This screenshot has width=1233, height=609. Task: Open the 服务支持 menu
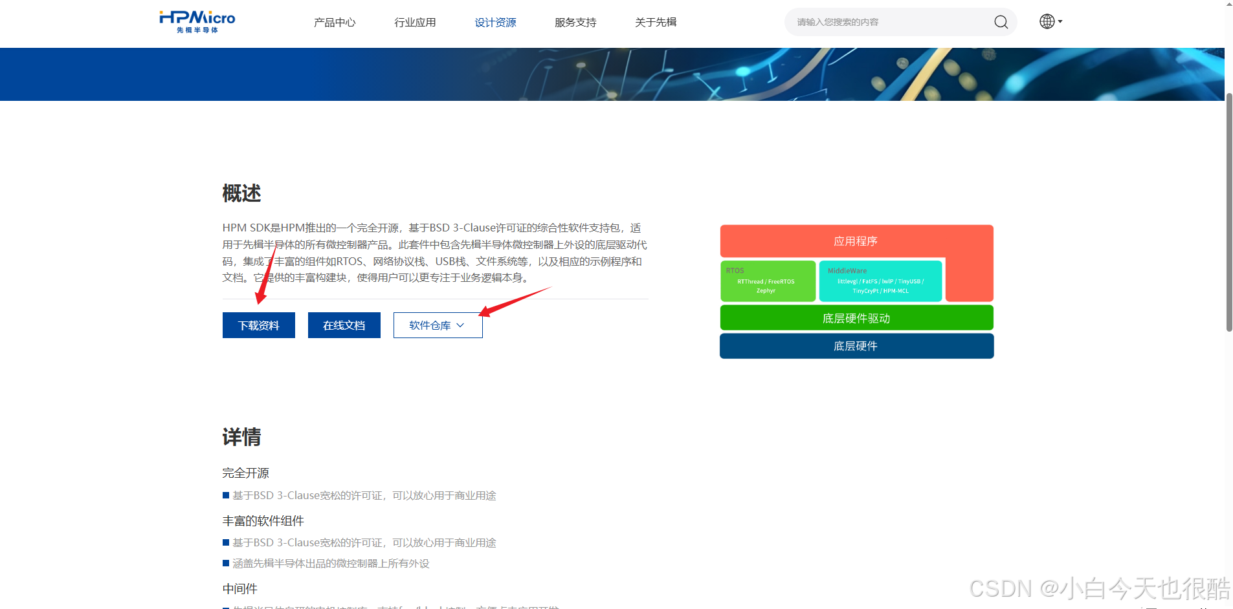[575, 22]
